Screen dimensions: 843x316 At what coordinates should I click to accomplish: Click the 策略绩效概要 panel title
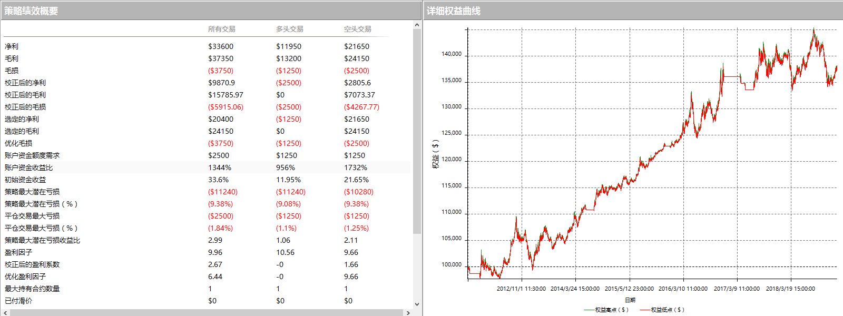pyautogui.click(x=31, y=11)
